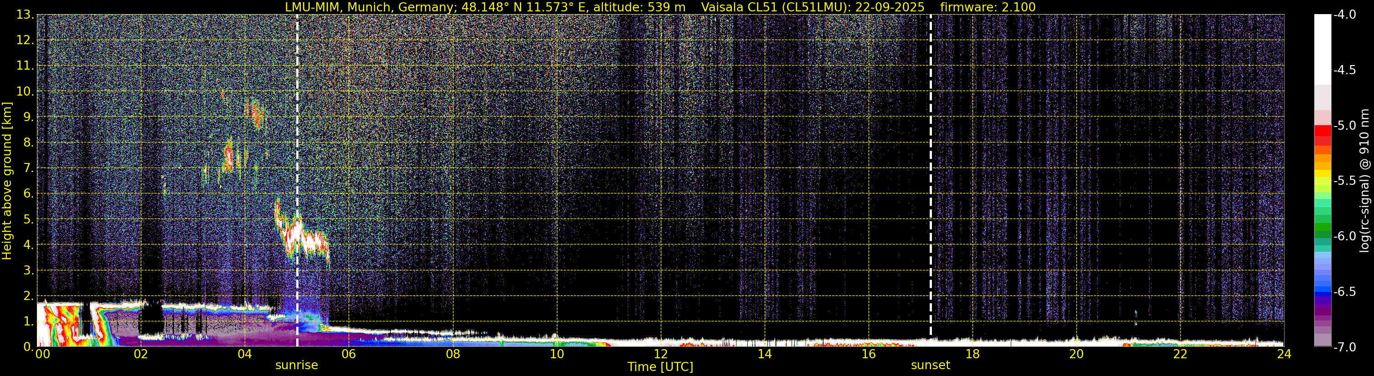Click the white top section of the colorbar
The width and height of the screenshot is (1374, 376).
pos(1322,48)
